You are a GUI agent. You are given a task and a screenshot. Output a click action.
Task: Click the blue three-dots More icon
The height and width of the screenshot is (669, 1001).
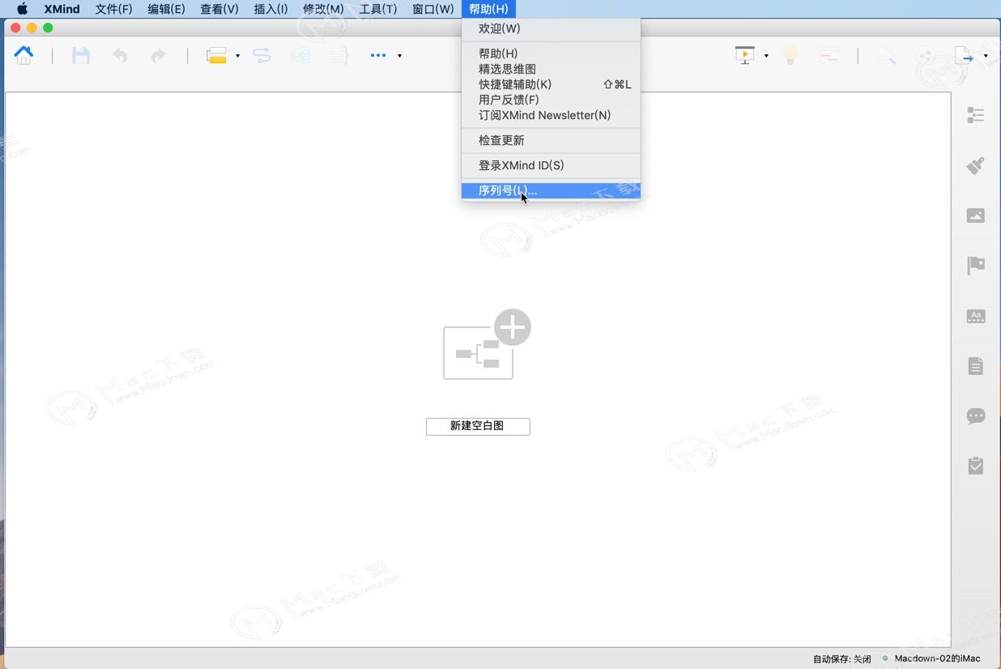point(378,56)
